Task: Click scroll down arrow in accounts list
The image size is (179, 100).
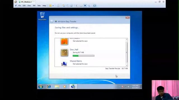Action: 127,66
